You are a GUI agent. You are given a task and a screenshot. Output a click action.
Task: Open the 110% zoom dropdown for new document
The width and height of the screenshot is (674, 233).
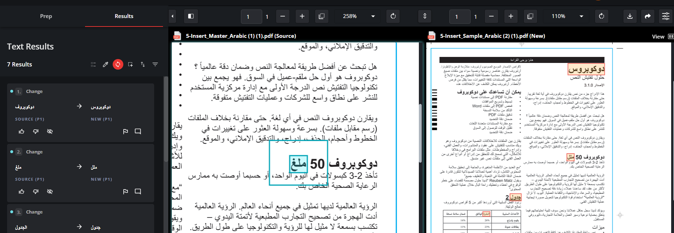(x=581, y=16)
